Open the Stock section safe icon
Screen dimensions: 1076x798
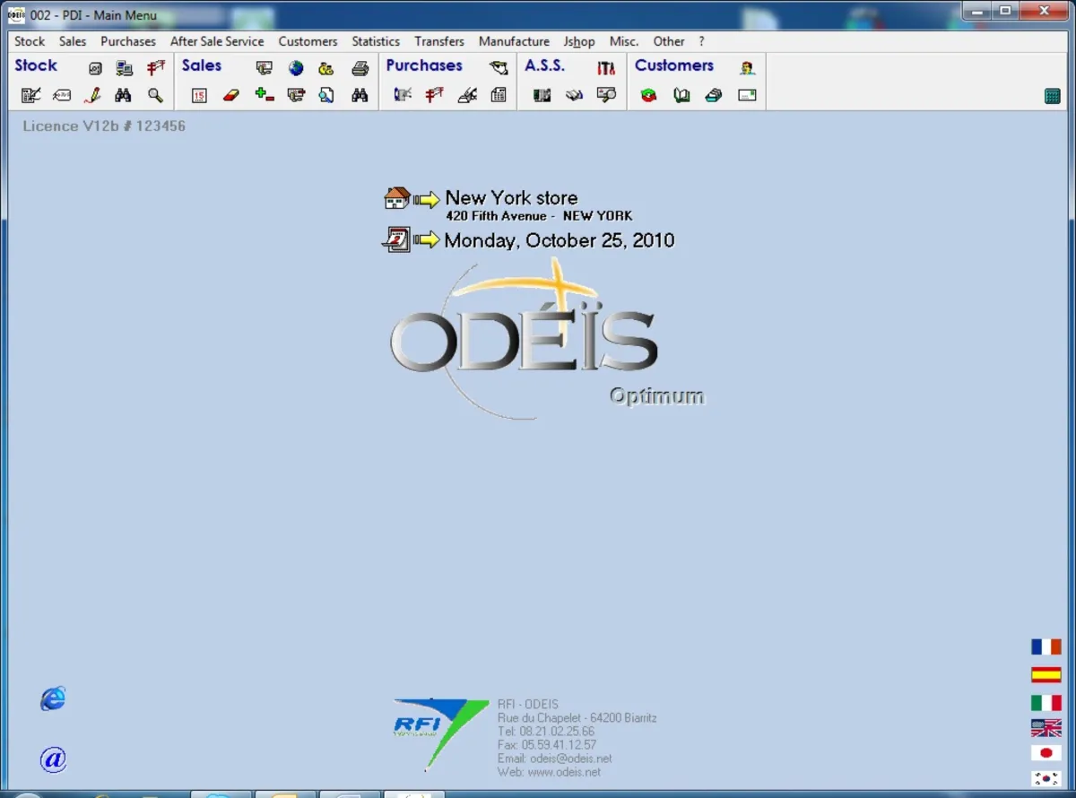click(x=95, y=68)
